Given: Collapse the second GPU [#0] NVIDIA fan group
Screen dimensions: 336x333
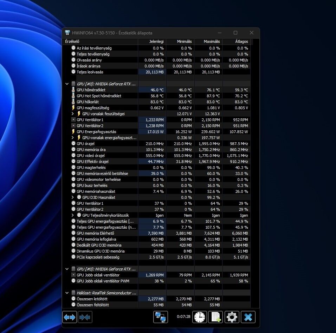Looking at the screenshot, I should click(x=67, y=269).
